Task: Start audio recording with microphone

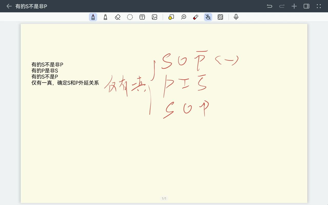Action: [x=236, y=17]
